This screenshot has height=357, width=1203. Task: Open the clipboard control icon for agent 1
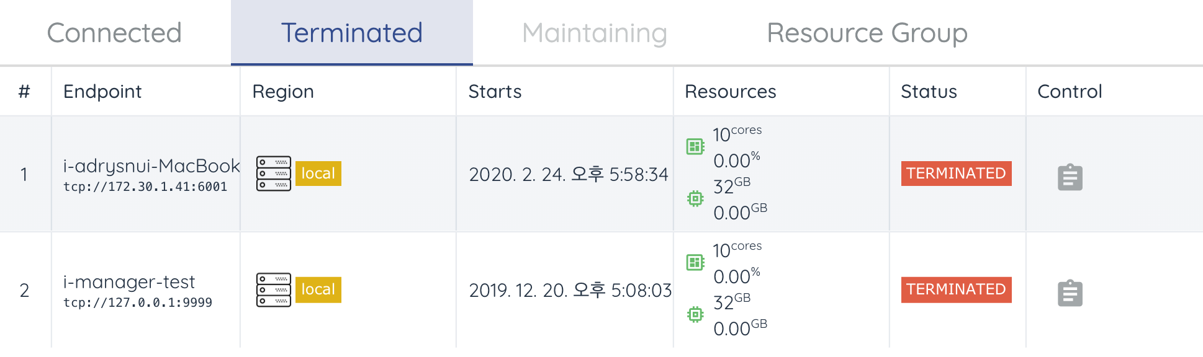[x=1070, y=177]
